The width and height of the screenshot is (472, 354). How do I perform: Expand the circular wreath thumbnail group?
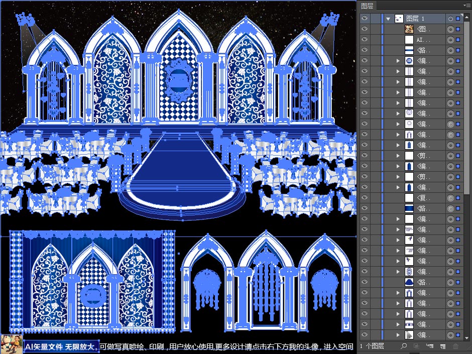point(398,113)
